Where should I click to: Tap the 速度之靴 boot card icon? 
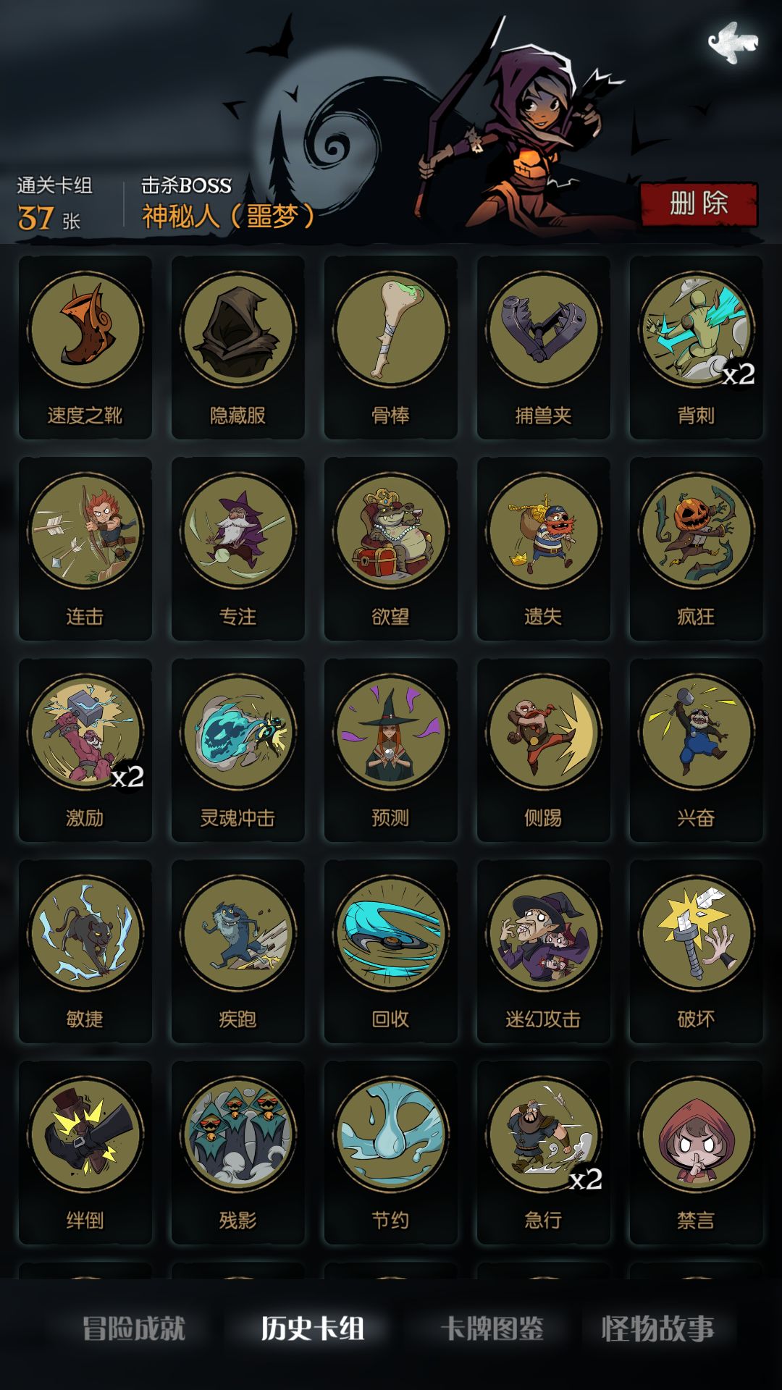85,347
